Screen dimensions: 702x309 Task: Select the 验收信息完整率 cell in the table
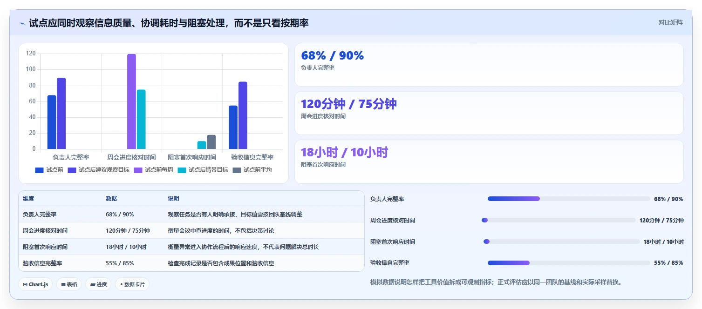tap(42, 263)
